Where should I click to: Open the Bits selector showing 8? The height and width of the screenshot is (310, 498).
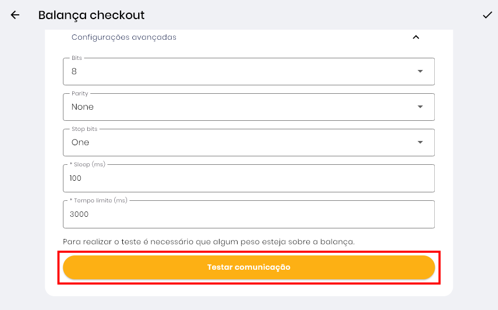(x=239, y=72)
